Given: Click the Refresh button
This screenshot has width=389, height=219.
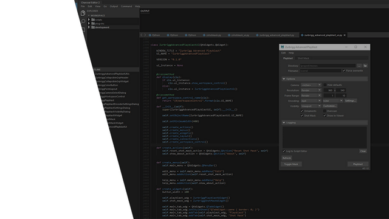Looking at the screenshot, I should pos(286,158).
